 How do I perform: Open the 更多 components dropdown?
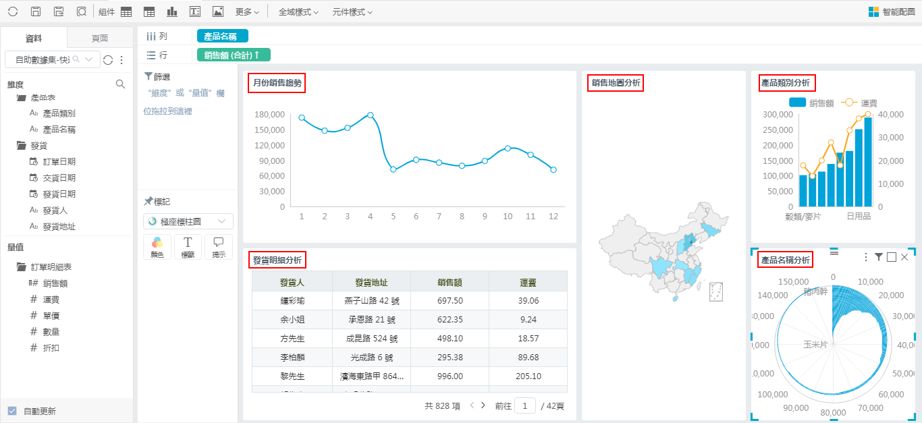tap(247, 11)
